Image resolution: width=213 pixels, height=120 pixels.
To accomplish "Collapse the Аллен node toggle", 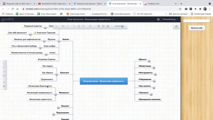I will click(x=46, y=54).
